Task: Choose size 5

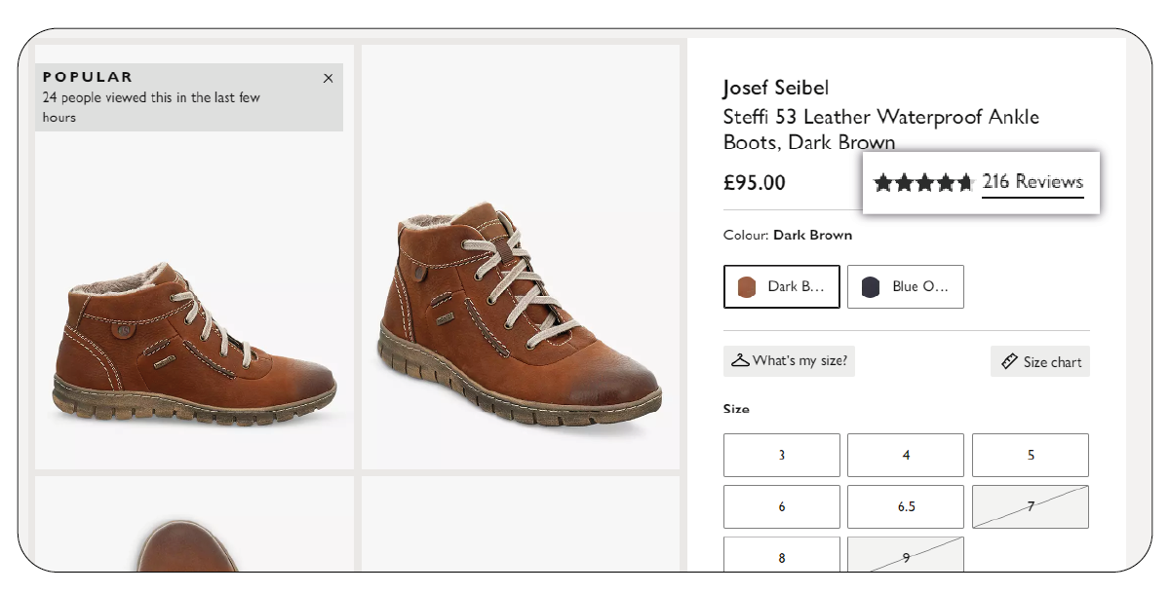Action: click(x=1031, y=455)
